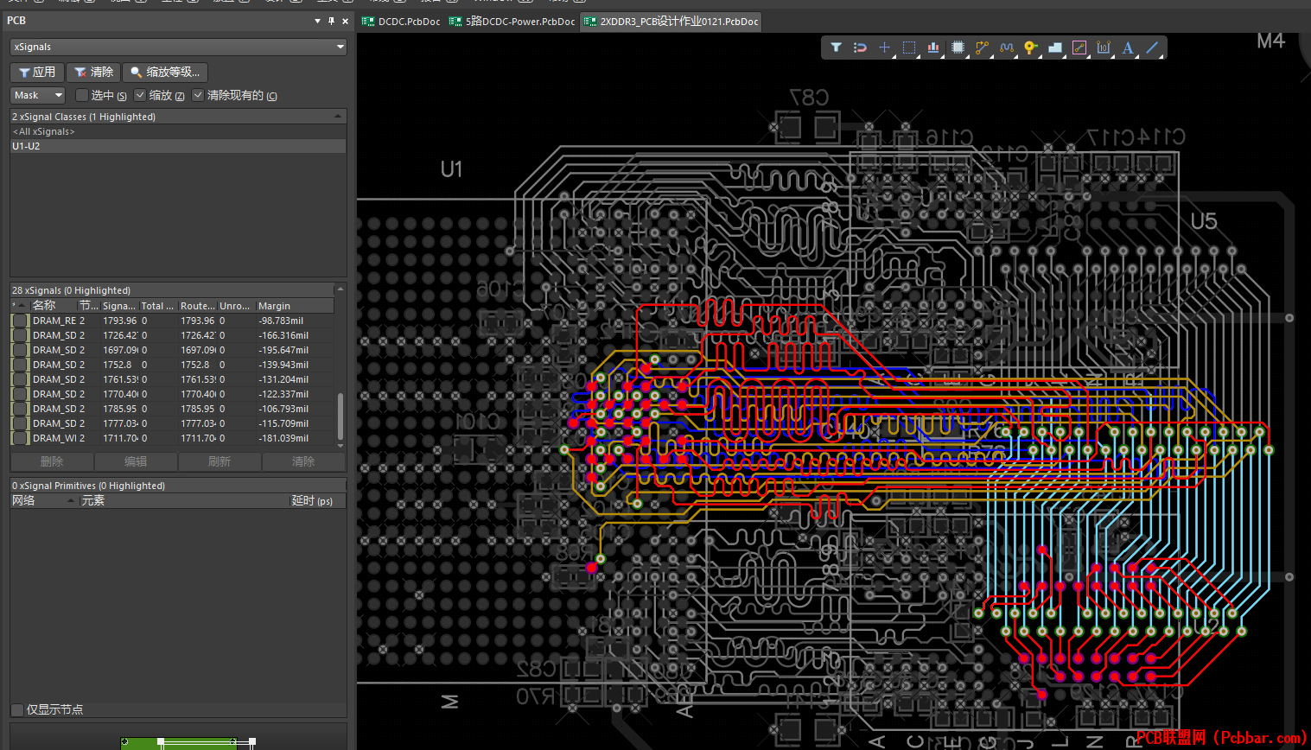Select the place dimension tool
The width and height of the screenshot is (1311, 750).
tap(1104, 48)
